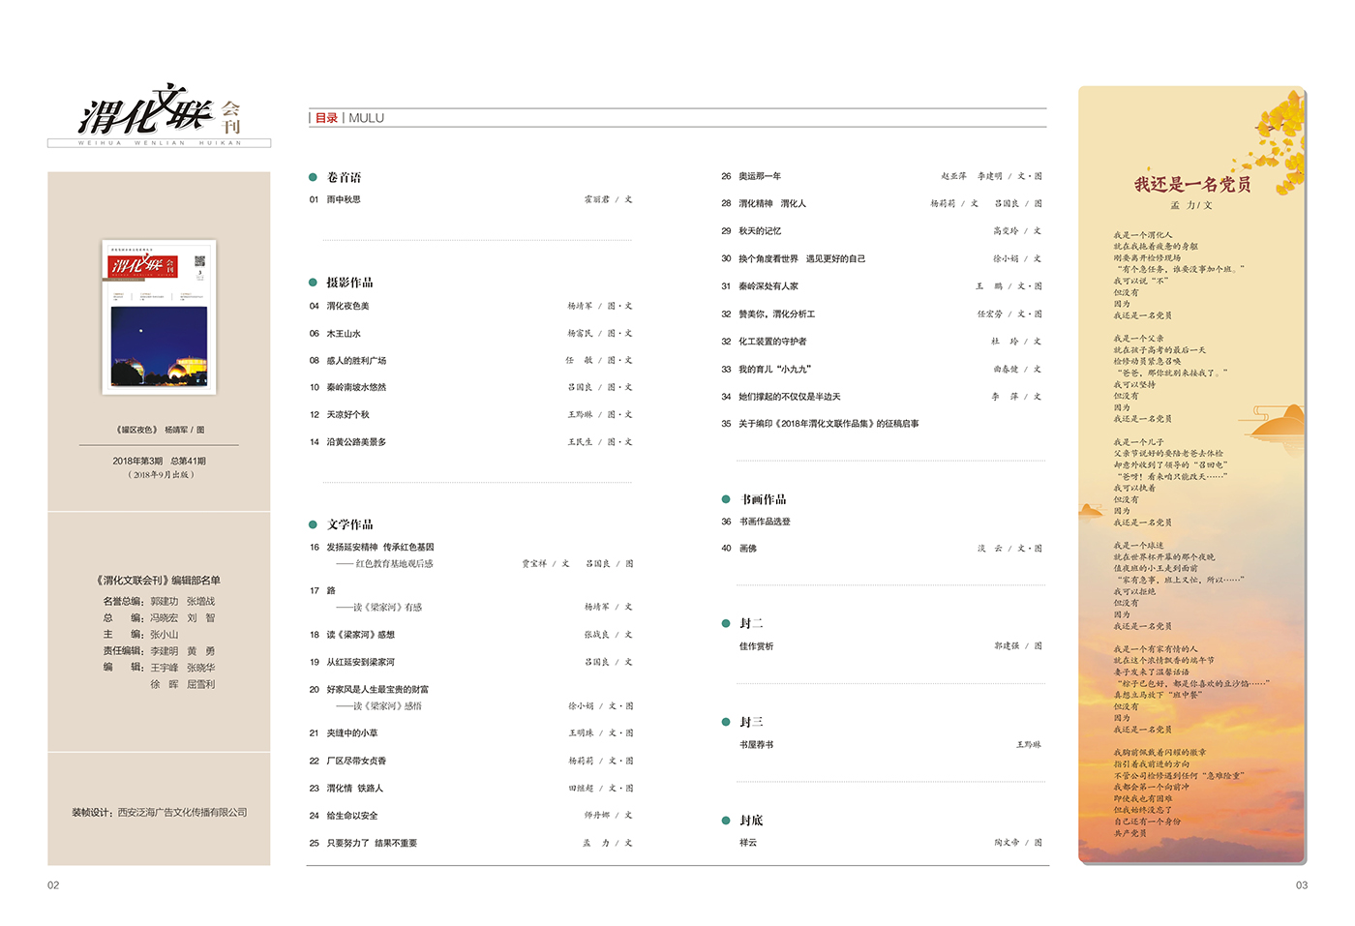Select page number 02
Viewport: 1355px width, 926px height.
coord(53,885)
